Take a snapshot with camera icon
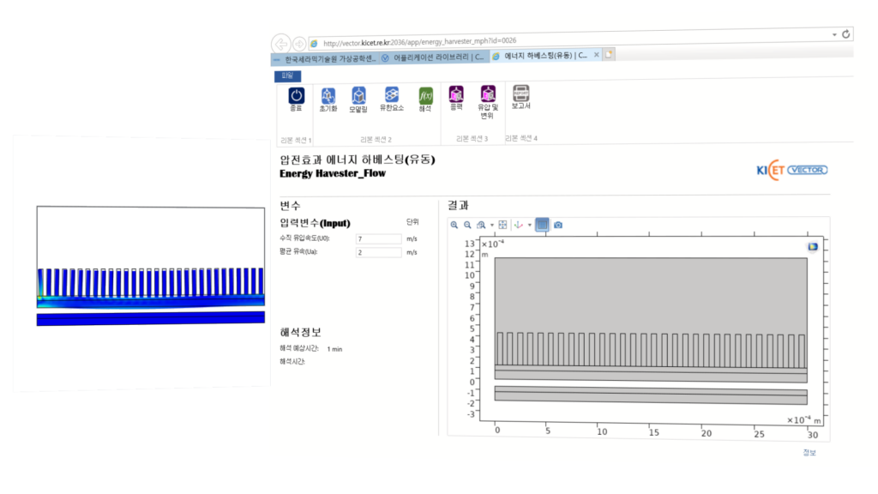 pos(558,225)
